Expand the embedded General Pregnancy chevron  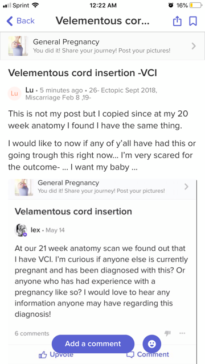click(186, 187)
